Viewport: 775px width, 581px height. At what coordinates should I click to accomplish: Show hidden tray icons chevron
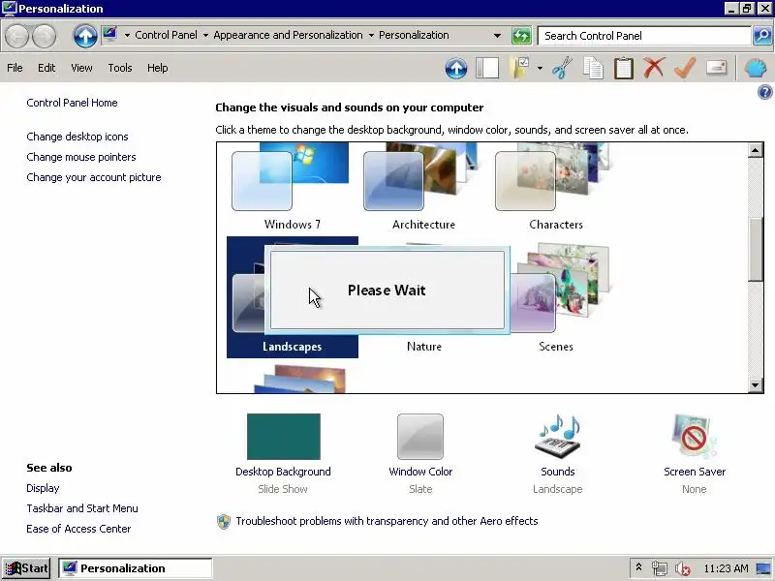coord(638,567)
